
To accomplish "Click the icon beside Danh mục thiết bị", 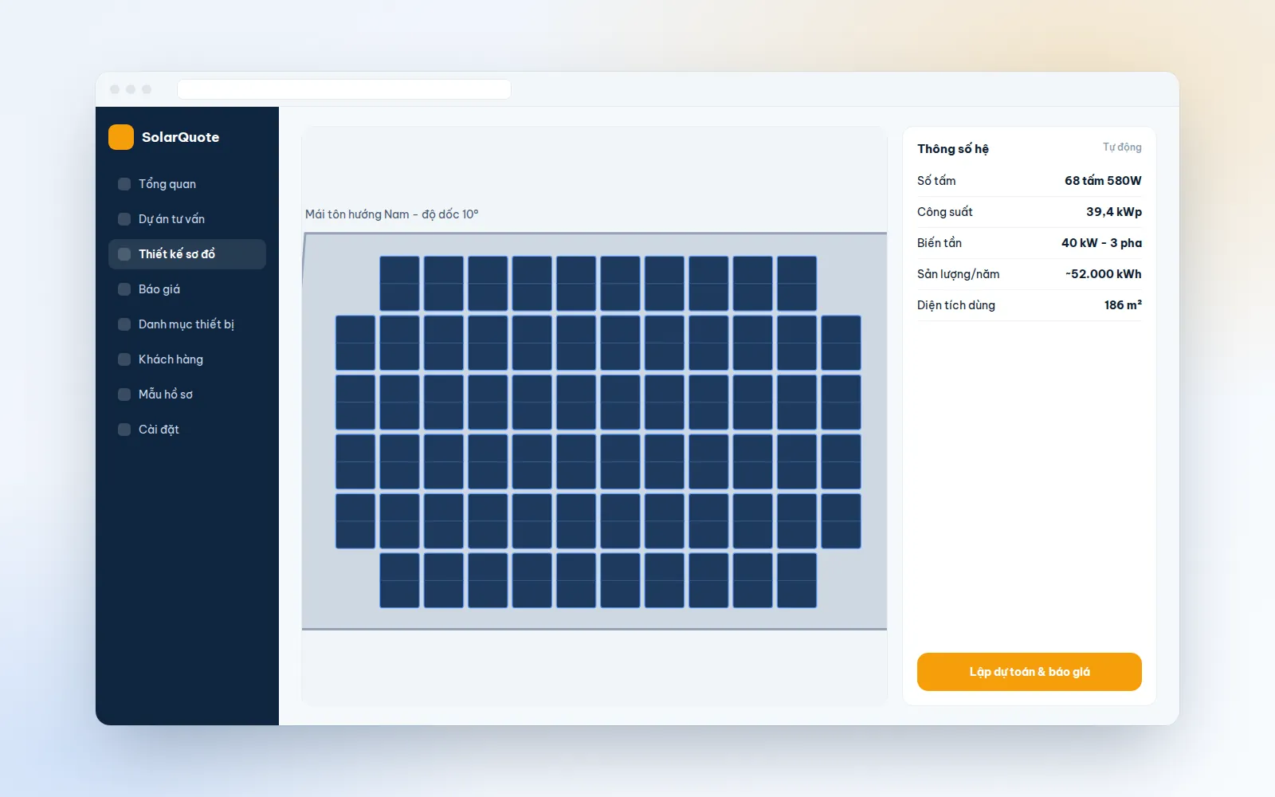I will pyautogui.click(x=124, y=324).
